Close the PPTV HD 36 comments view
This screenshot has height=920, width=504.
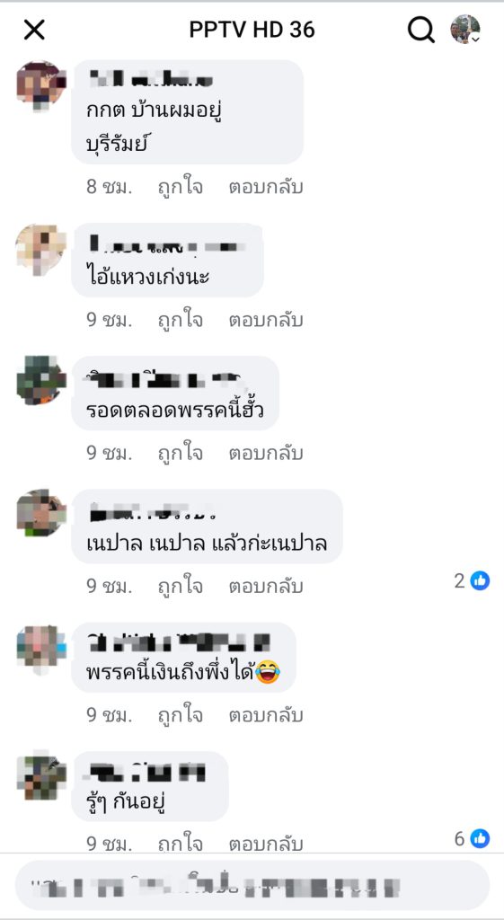(x=34, y=30)
